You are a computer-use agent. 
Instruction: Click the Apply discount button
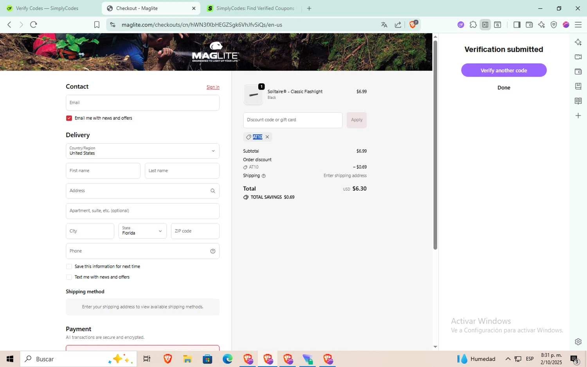(x=357, y=120)
